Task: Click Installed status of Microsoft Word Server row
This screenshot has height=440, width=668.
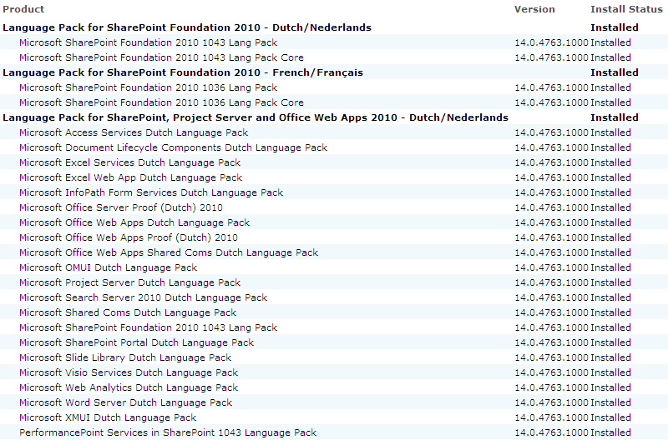Action: [610, 402]
